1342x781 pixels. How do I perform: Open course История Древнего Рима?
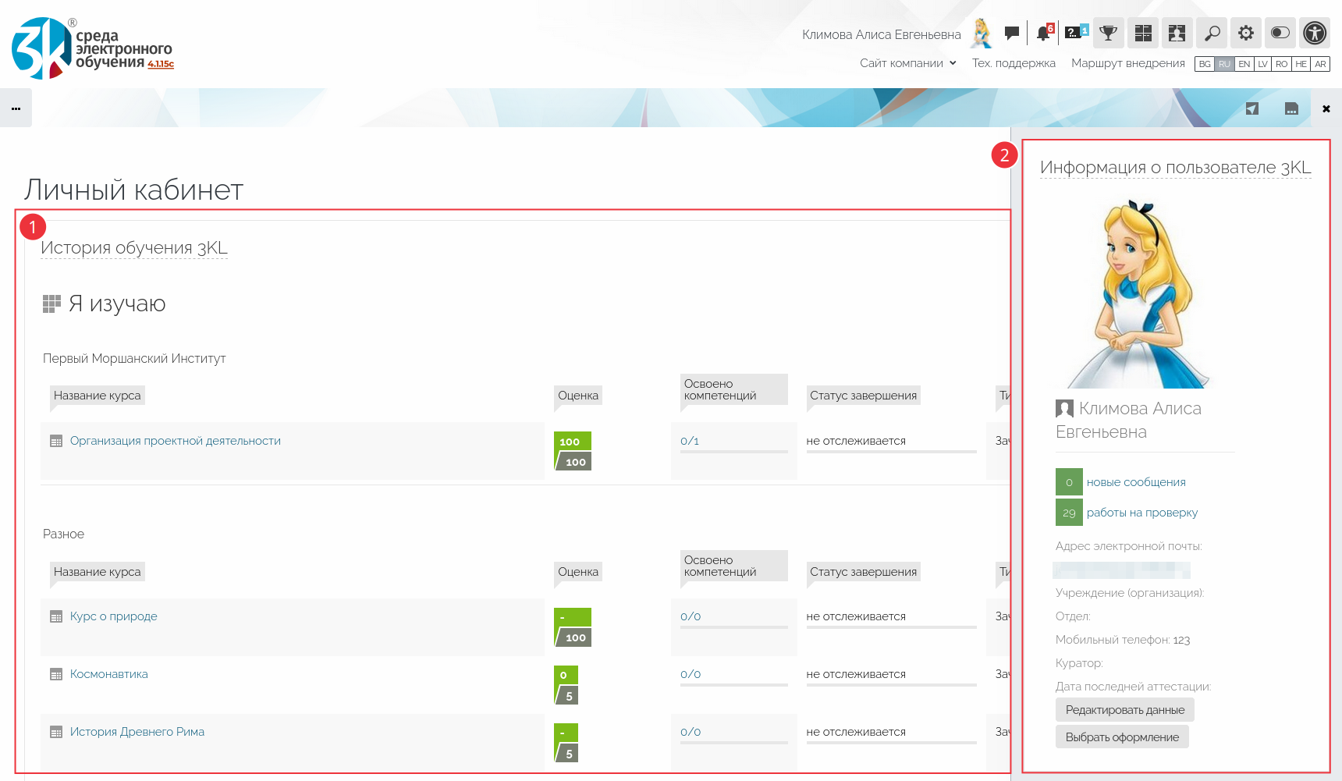tap(137, 732)
